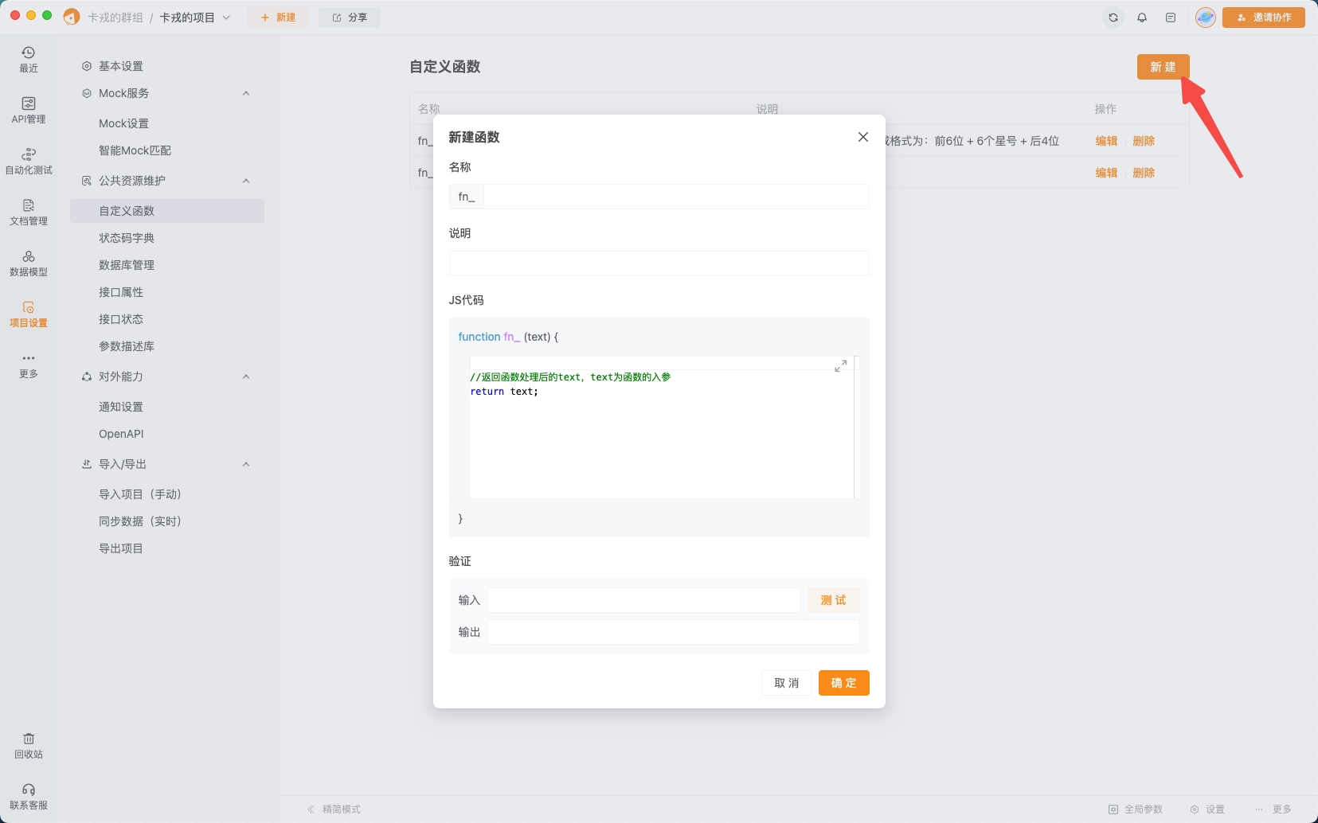Select 项目设置 project settings
Screen dimensions: 1318x823
29,314
